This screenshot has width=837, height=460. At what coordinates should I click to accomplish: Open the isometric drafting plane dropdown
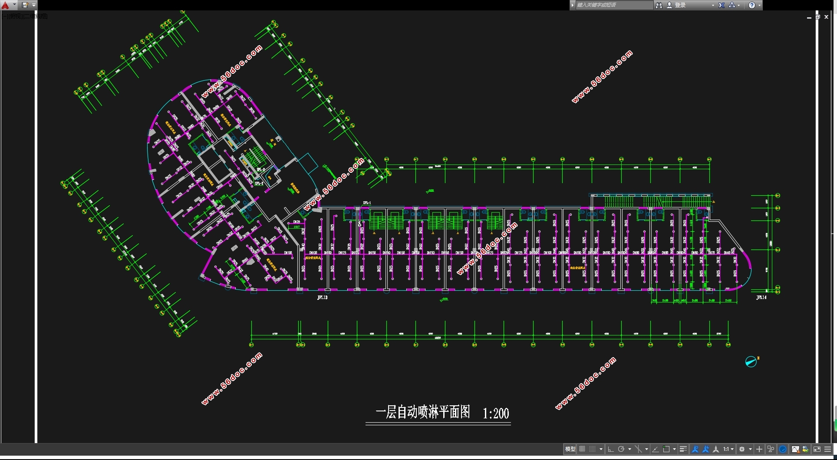[x=646, y=449]
